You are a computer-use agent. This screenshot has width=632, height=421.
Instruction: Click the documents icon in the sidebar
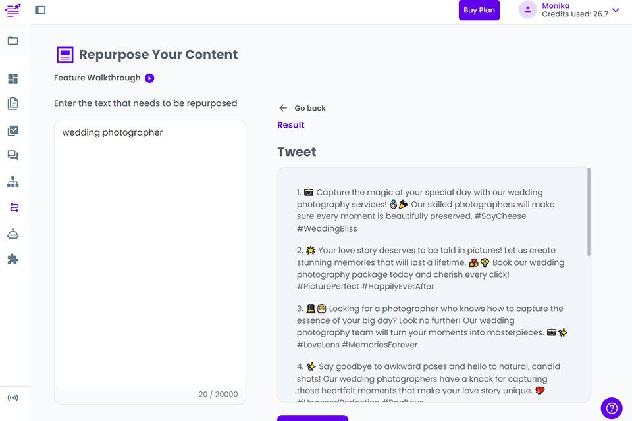[13, 104]
